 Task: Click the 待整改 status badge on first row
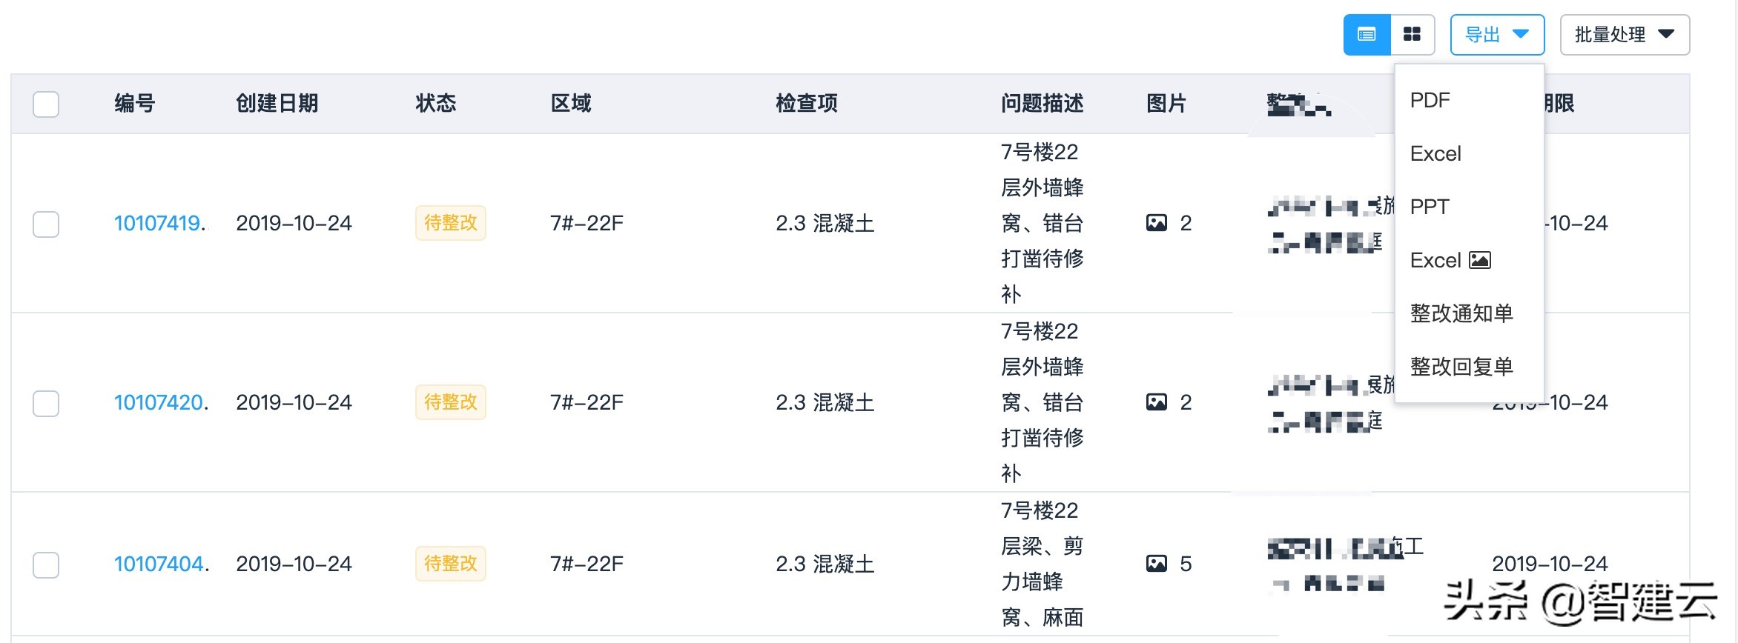(450, 223)
